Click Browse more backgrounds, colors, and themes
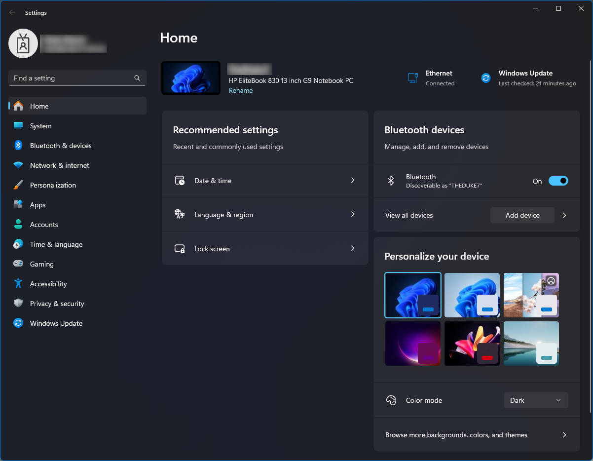The width and height of the screenshot is (593, 461). [477, 435]
